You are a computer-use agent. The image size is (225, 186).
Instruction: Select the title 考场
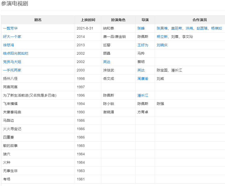(7, 179)
